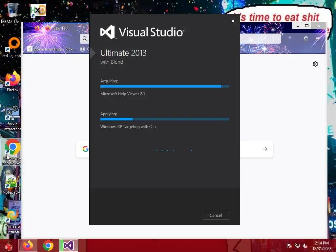The width and height of the screenshot is (336, 252).
Task: Minimize the Visual Studio installer window
Action: [224, 21]
